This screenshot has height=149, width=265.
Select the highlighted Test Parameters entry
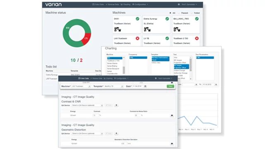(205, 58)
